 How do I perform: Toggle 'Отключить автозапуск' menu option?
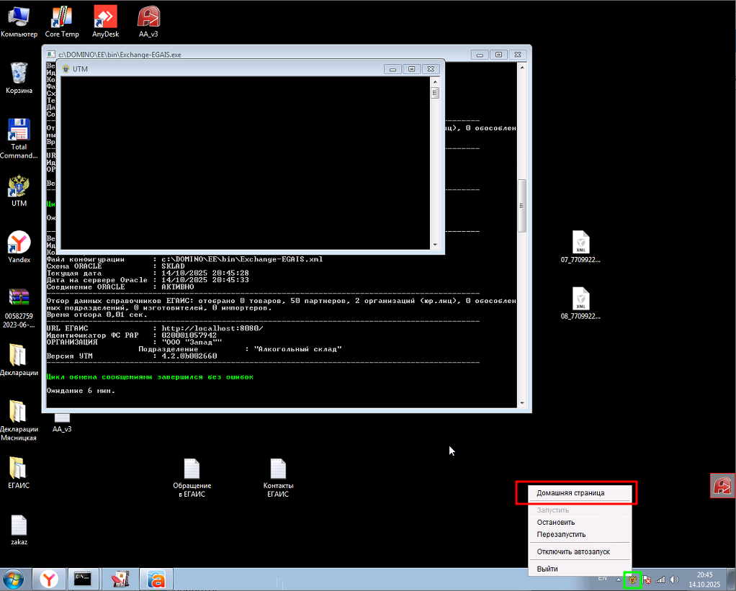(x=573, y=551)
